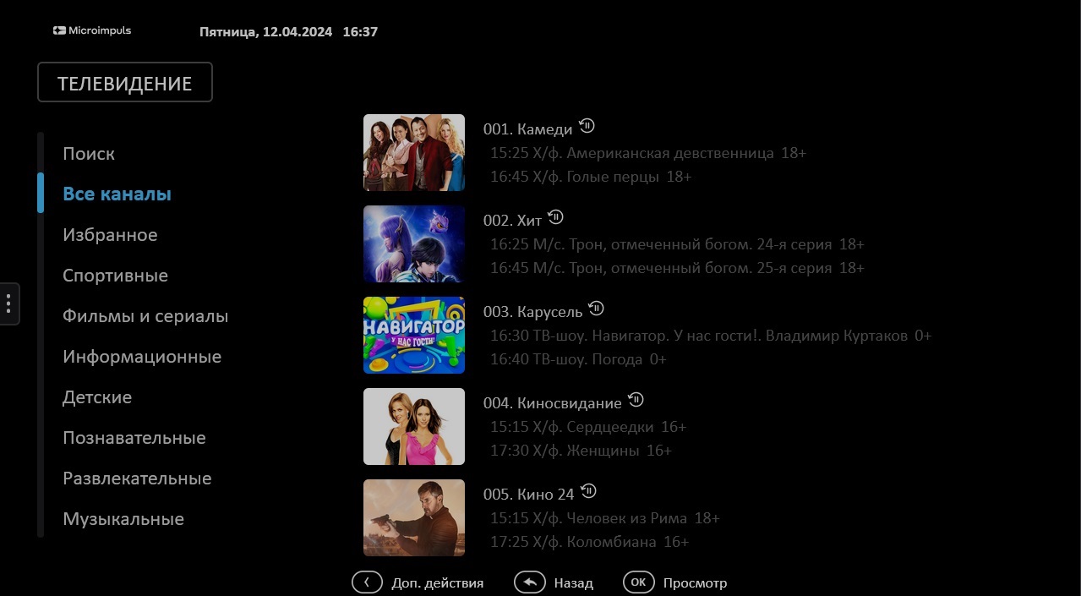
Task: Click the timeshift icon next to Хит
Action: click(x=555, y=217)
